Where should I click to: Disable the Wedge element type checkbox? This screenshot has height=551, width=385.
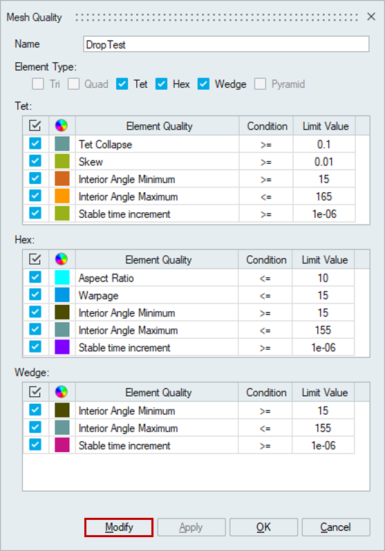203,84
